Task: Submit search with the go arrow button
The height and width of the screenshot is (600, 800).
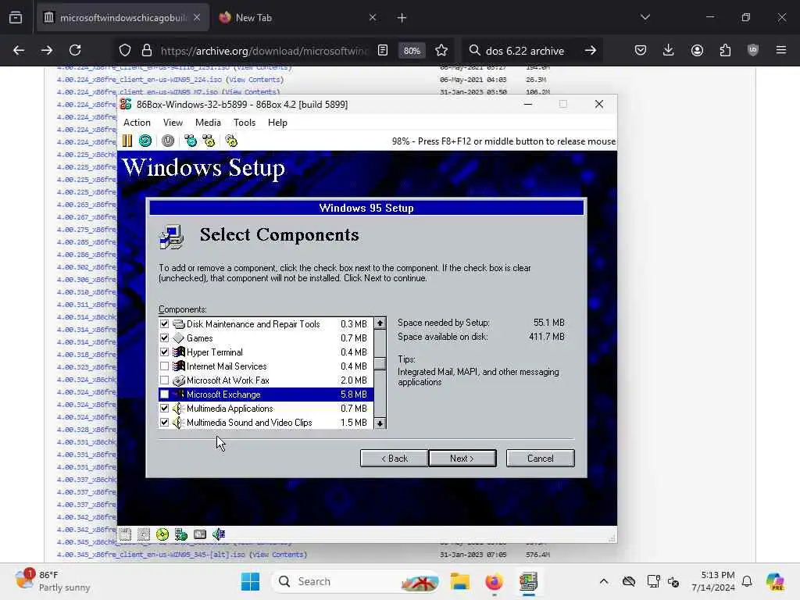Action: 591,50
